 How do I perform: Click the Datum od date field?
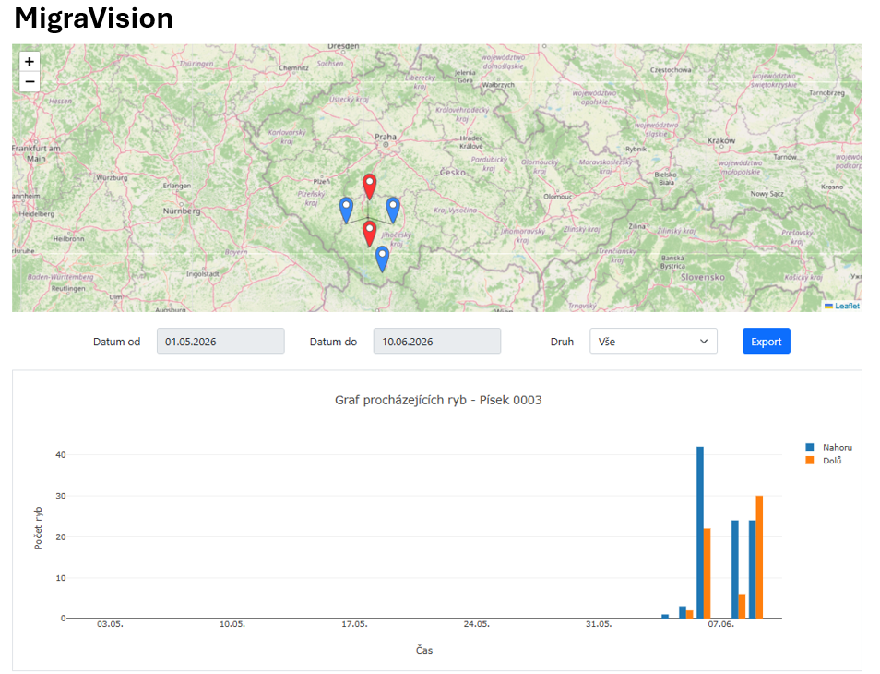tap(220, 342)
